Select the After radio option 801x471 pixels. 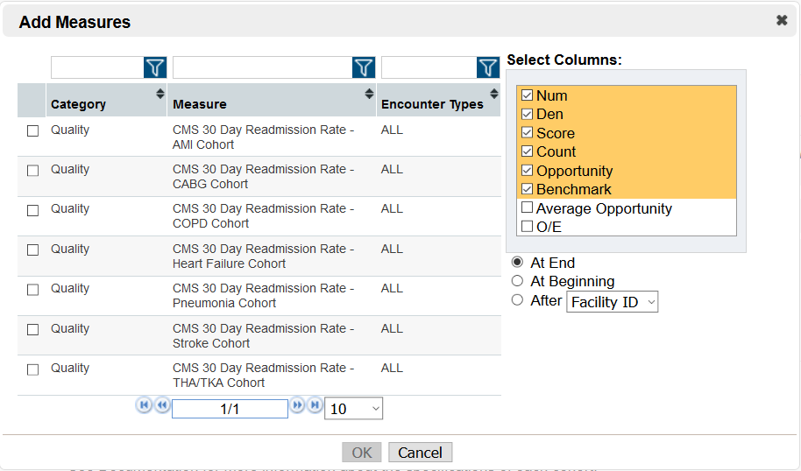[517, 300]
